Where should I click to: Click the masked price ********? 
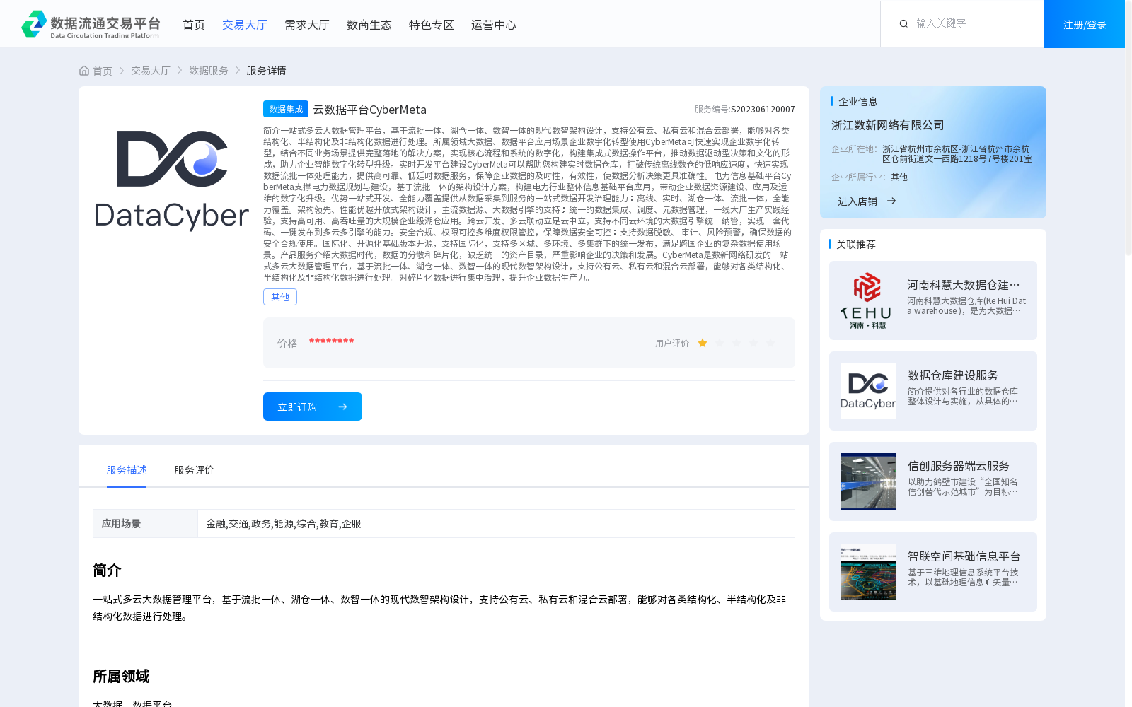coord(331,342)
